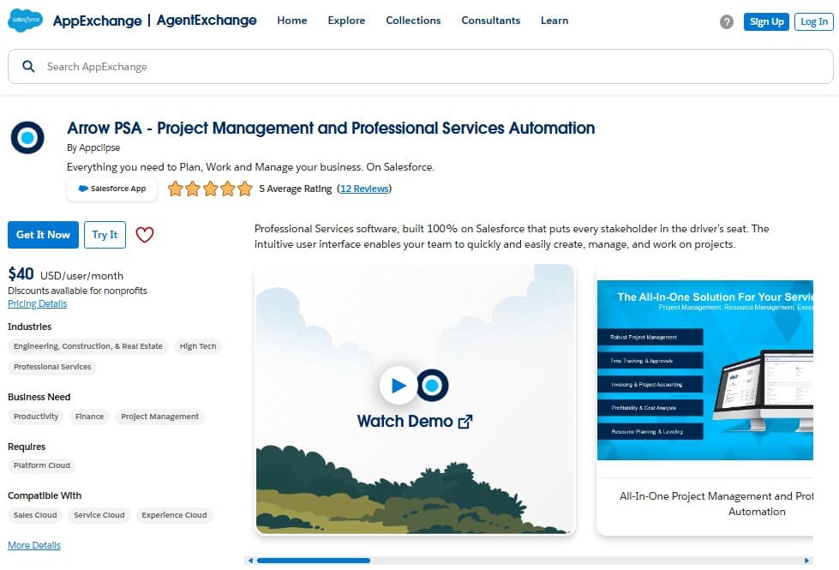Screen dimensions: 839x570
Task: Click the carousel right scroll arrow
Action: coord(807,561)
